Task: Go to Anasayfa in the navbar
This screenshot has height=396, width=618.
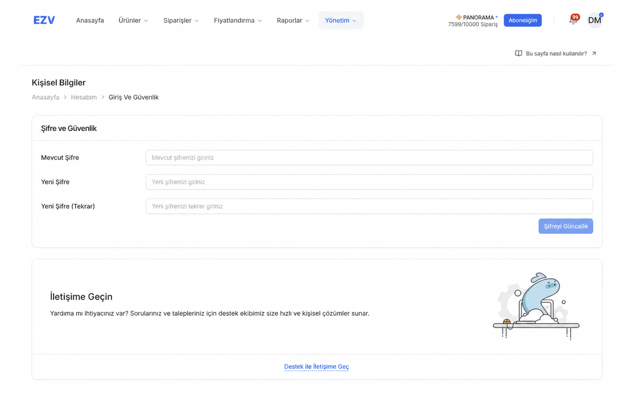Action: (x=90, y=20)
